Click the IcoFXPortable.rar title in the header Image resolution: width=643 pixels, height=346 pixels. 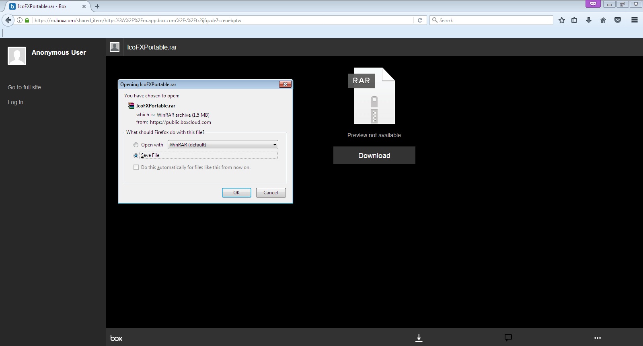click(x=152, y=47)
